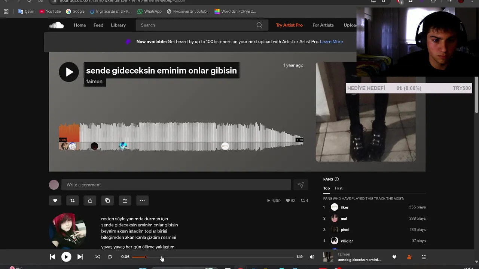Click the page vertical scrollbar

pyautogui.click(x=476, y=95)
